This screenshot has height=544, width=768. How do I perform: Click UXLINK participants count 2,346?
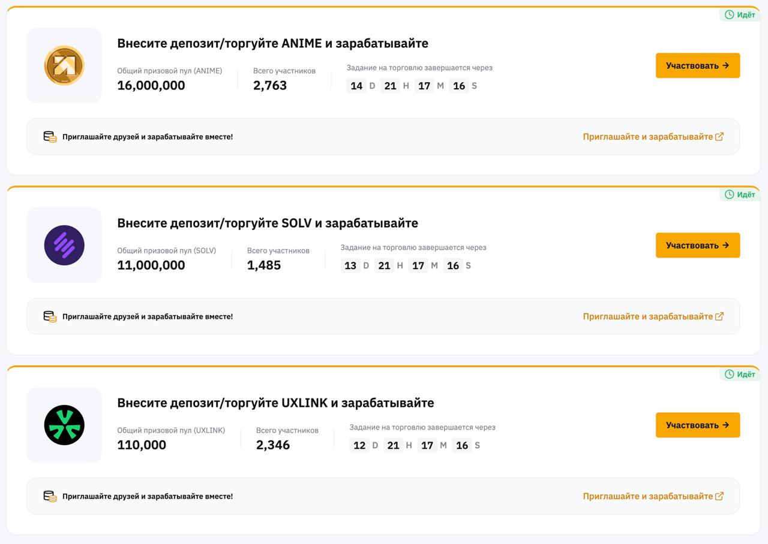273,445
